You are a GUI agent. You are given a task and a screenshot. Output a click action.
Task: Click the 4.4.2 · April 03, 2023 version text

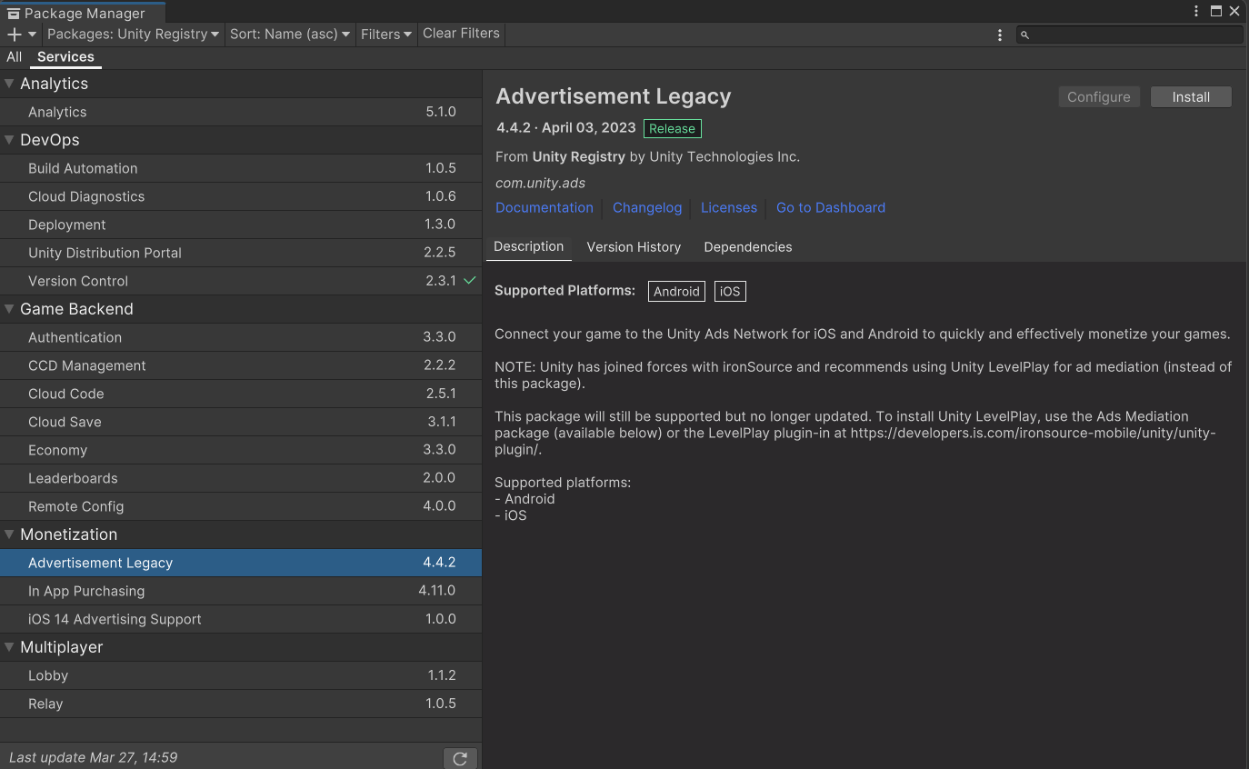pos(566,128)
